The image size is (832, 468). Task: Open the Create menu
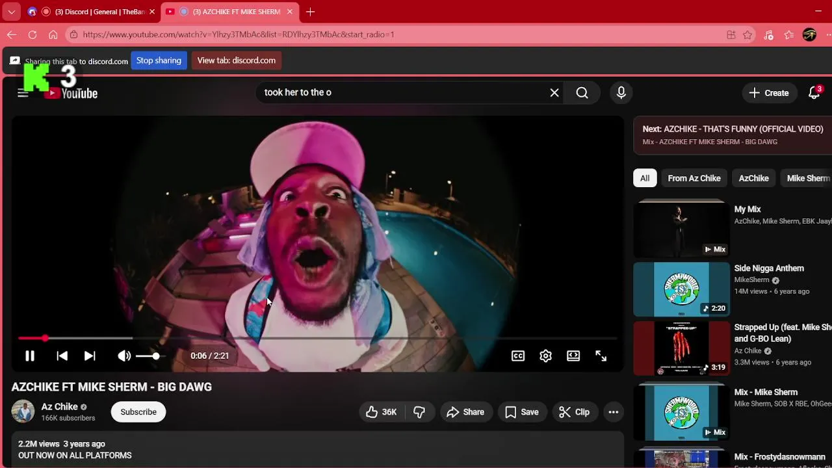click(x=769, y=93)
